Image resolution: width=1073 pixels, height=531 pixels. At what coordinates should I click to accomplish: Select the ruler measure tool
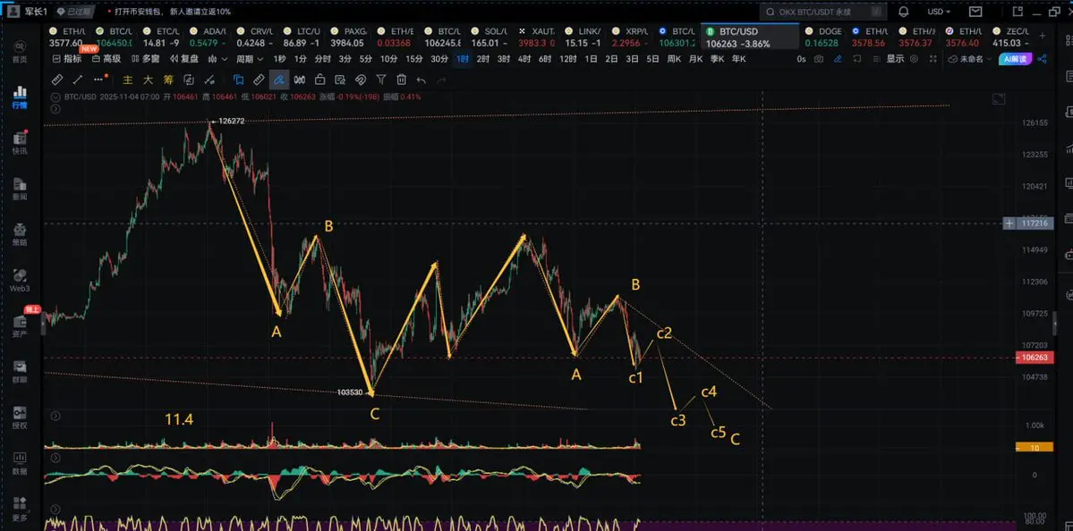click(x=57, y=80)
